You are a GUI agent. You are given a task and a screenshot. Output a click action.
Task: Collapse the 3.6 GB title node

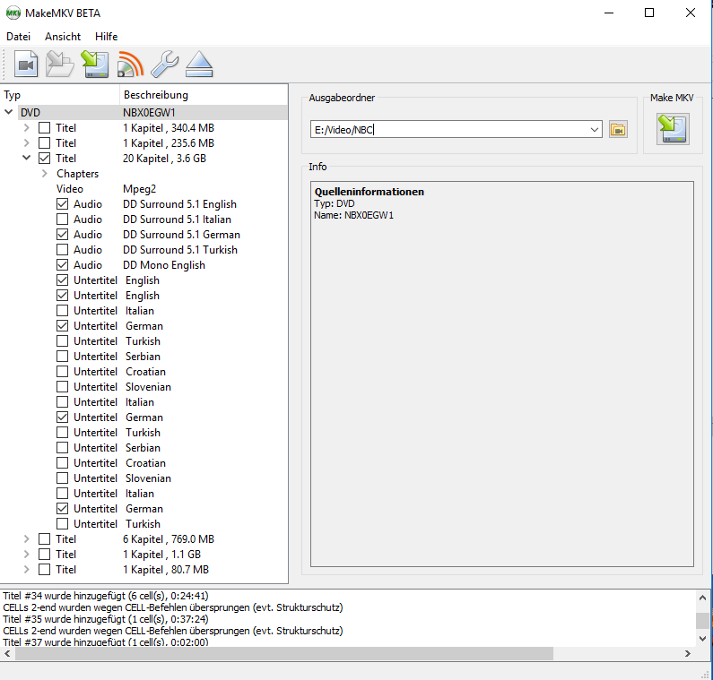(26, 158)
